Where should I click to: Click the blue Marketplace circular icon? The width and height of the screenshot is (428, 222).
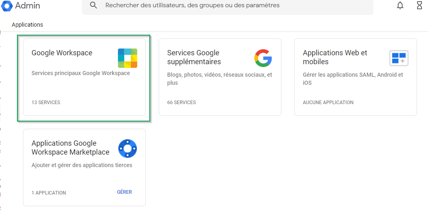click(128, 149)
